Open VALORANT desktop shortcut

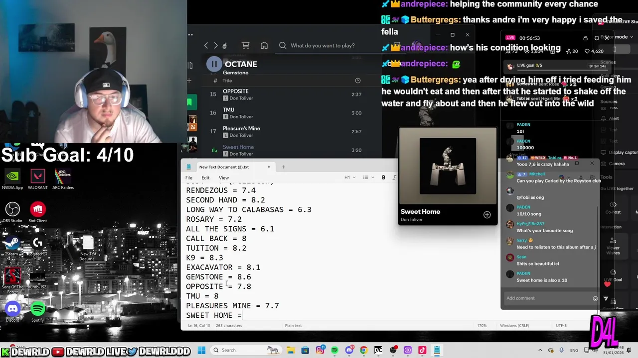point(38,180)
